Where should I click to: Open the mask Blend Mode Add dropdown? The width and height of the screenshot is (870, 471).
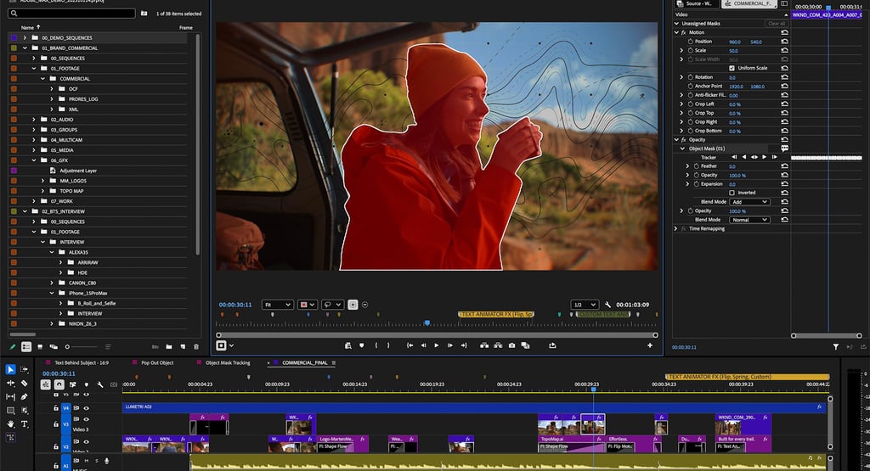[749, 202]
